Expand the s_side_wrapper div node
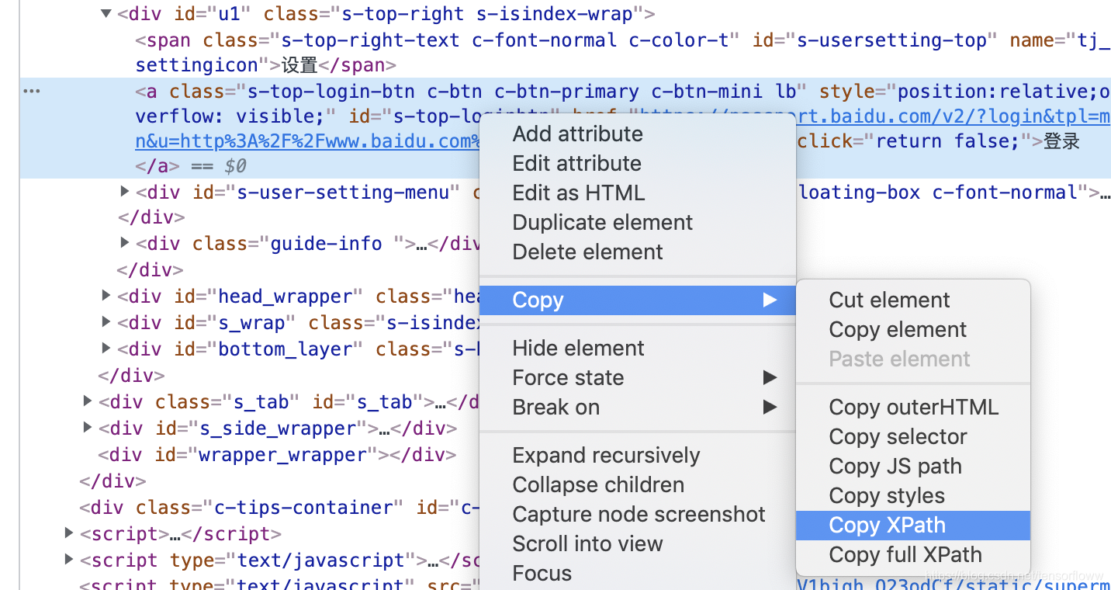 (x=88, y=427)
